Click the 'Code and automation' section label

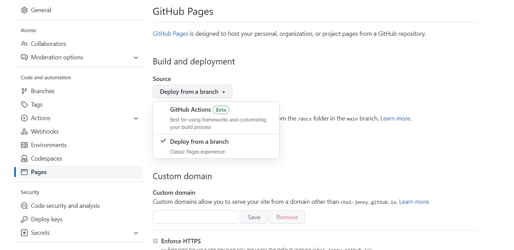46,78
